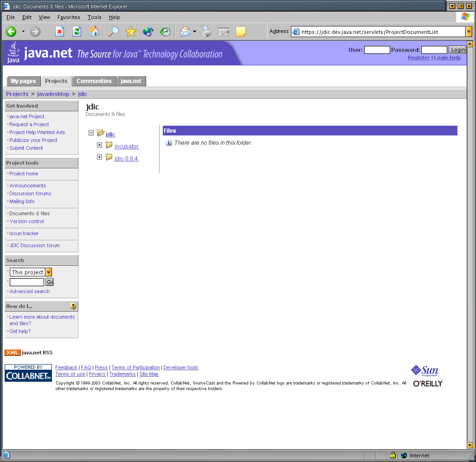Click the incubator folder icon

[109, 145]
